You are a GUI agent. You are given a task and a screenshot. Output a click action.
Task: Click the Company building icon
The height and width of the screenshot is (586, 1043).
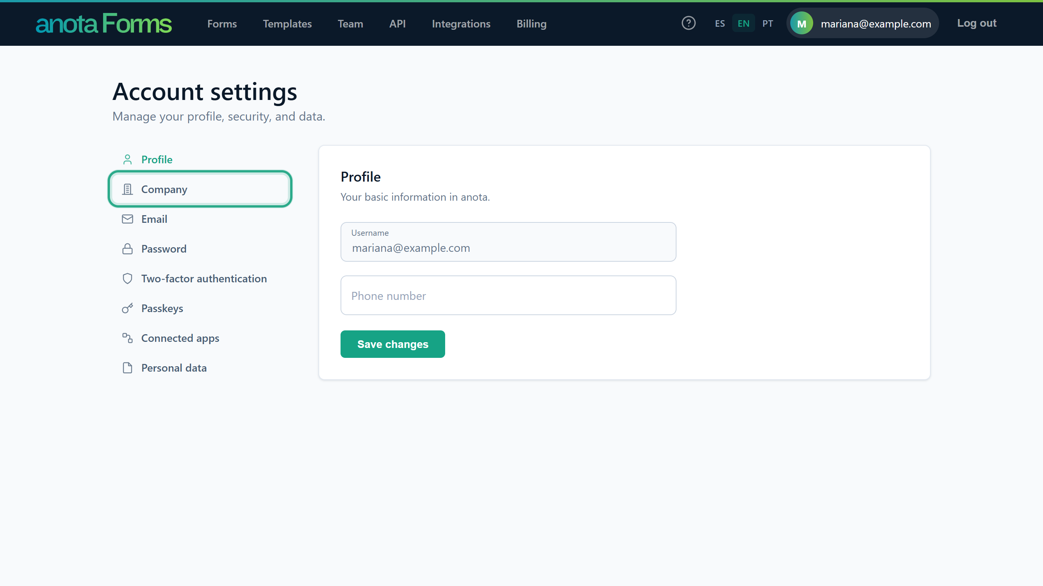pos(128,189)
